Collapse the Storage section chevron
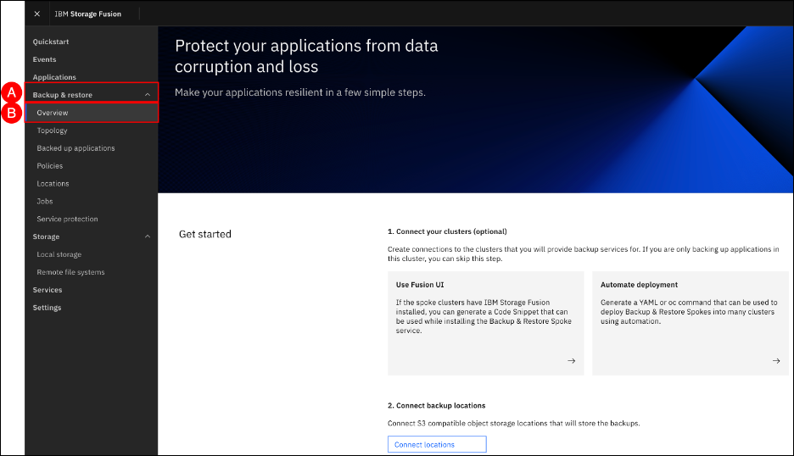Image resolution: width=794 pixels, height=456 pixels. pyautogui.click(x=148, y=237)
